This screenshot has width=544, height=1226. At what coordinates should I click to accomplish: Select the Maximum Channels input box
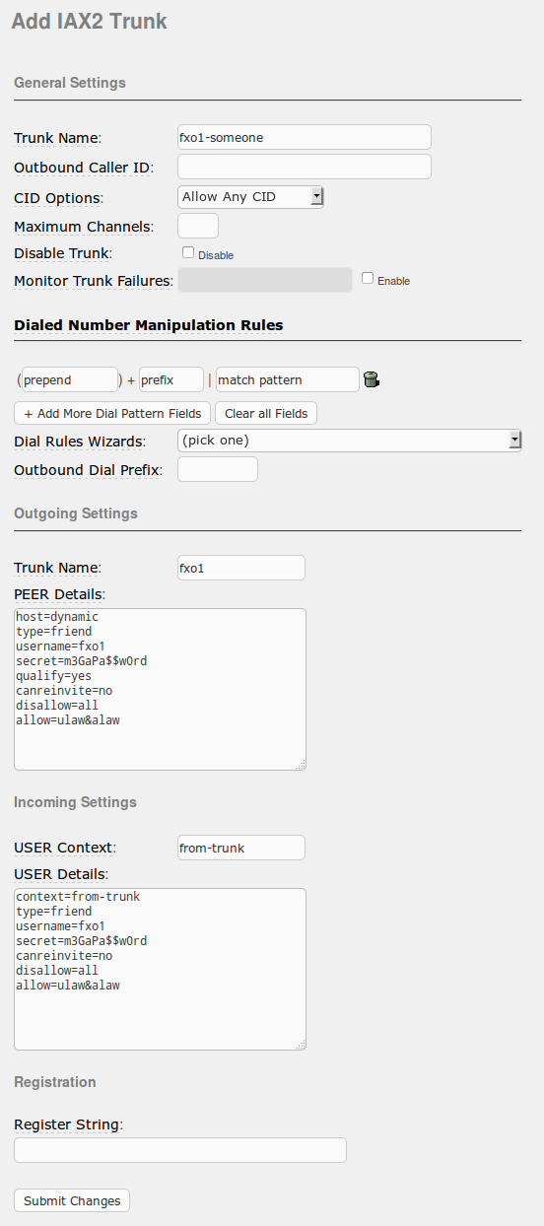pyautogui.click(x=198, y=226)
